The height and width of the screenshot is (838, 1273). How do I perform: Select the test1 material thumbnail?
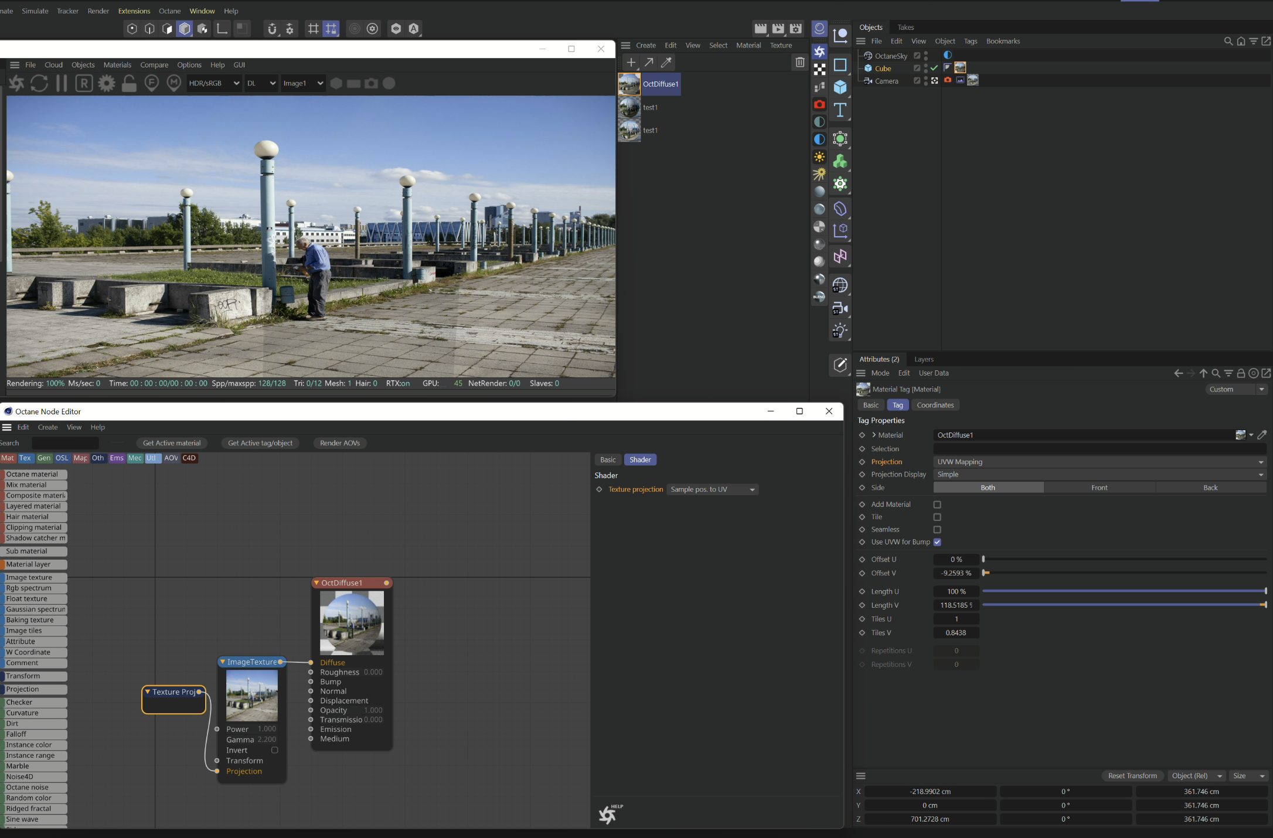coord(629,107)
